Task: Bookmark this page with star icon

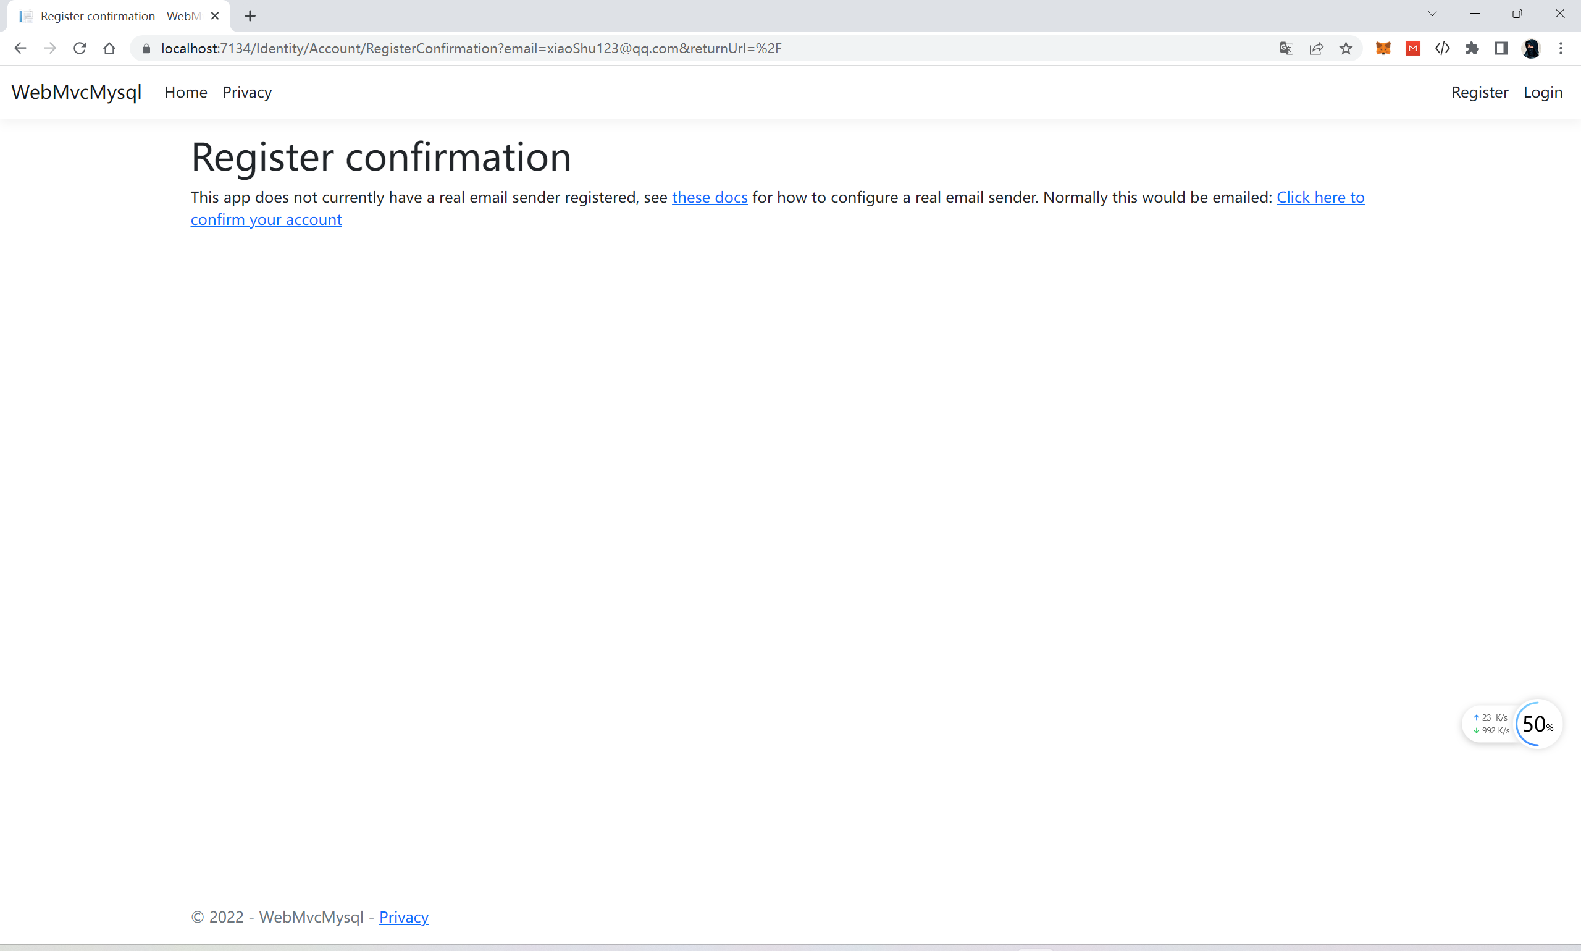Action: coord(1345,48)
